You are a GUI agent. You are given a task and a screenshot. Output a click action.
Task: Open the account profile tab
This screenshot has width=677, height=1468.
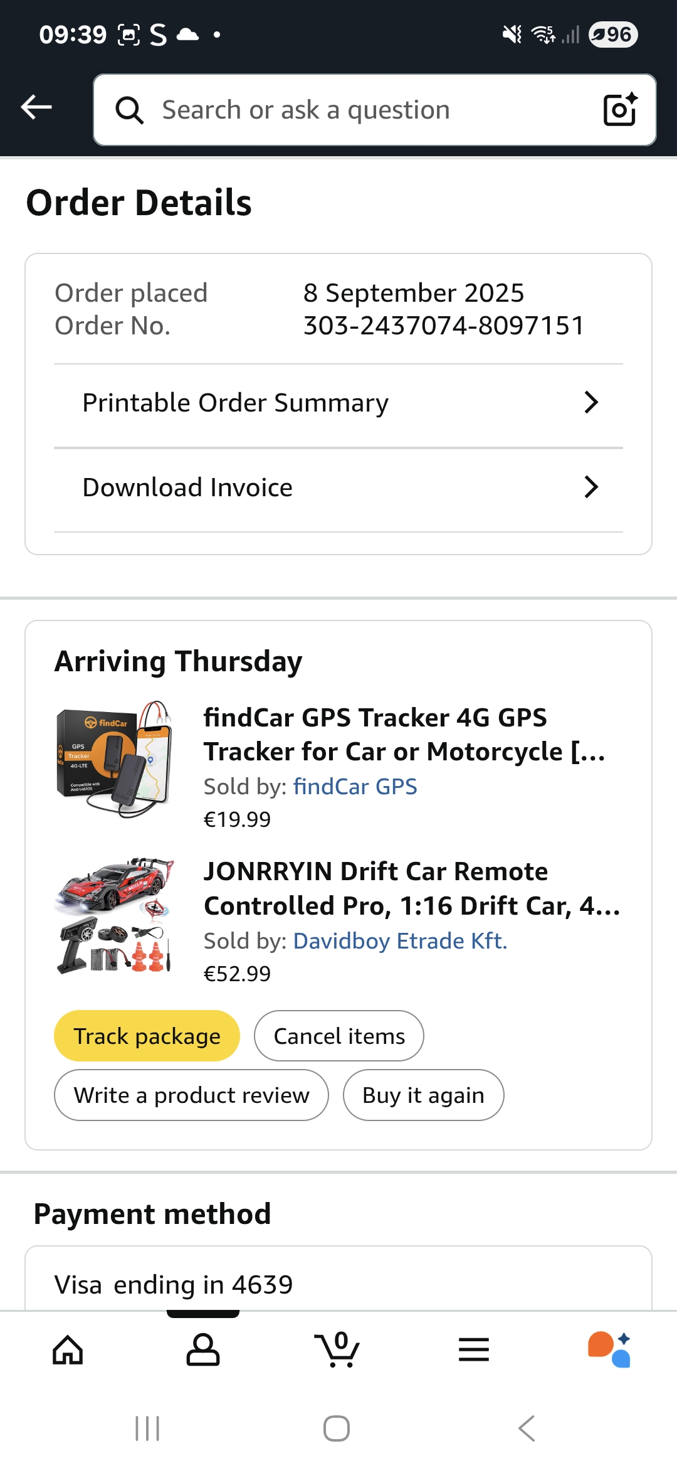pos(203,1349)
